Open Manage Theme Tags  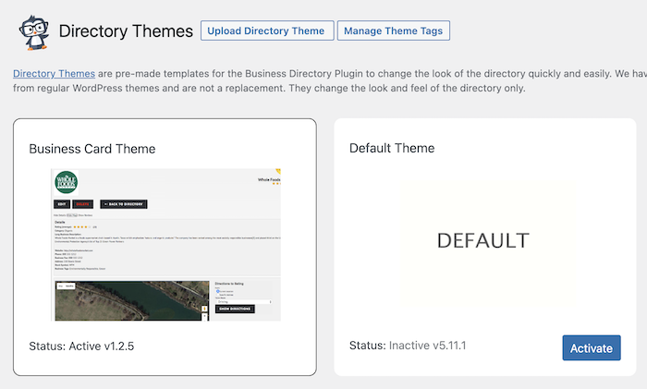pyautogui.click(x=393, y=30)
